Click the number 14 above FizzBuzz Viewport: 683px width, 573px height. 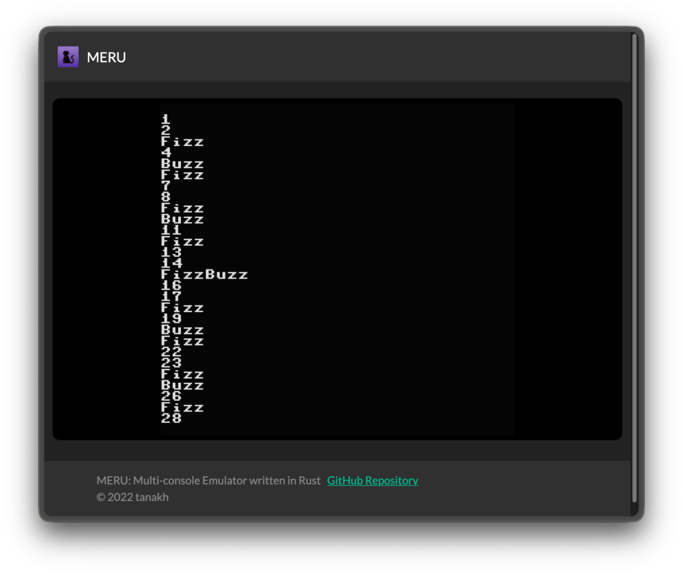[x=171, y=263]
